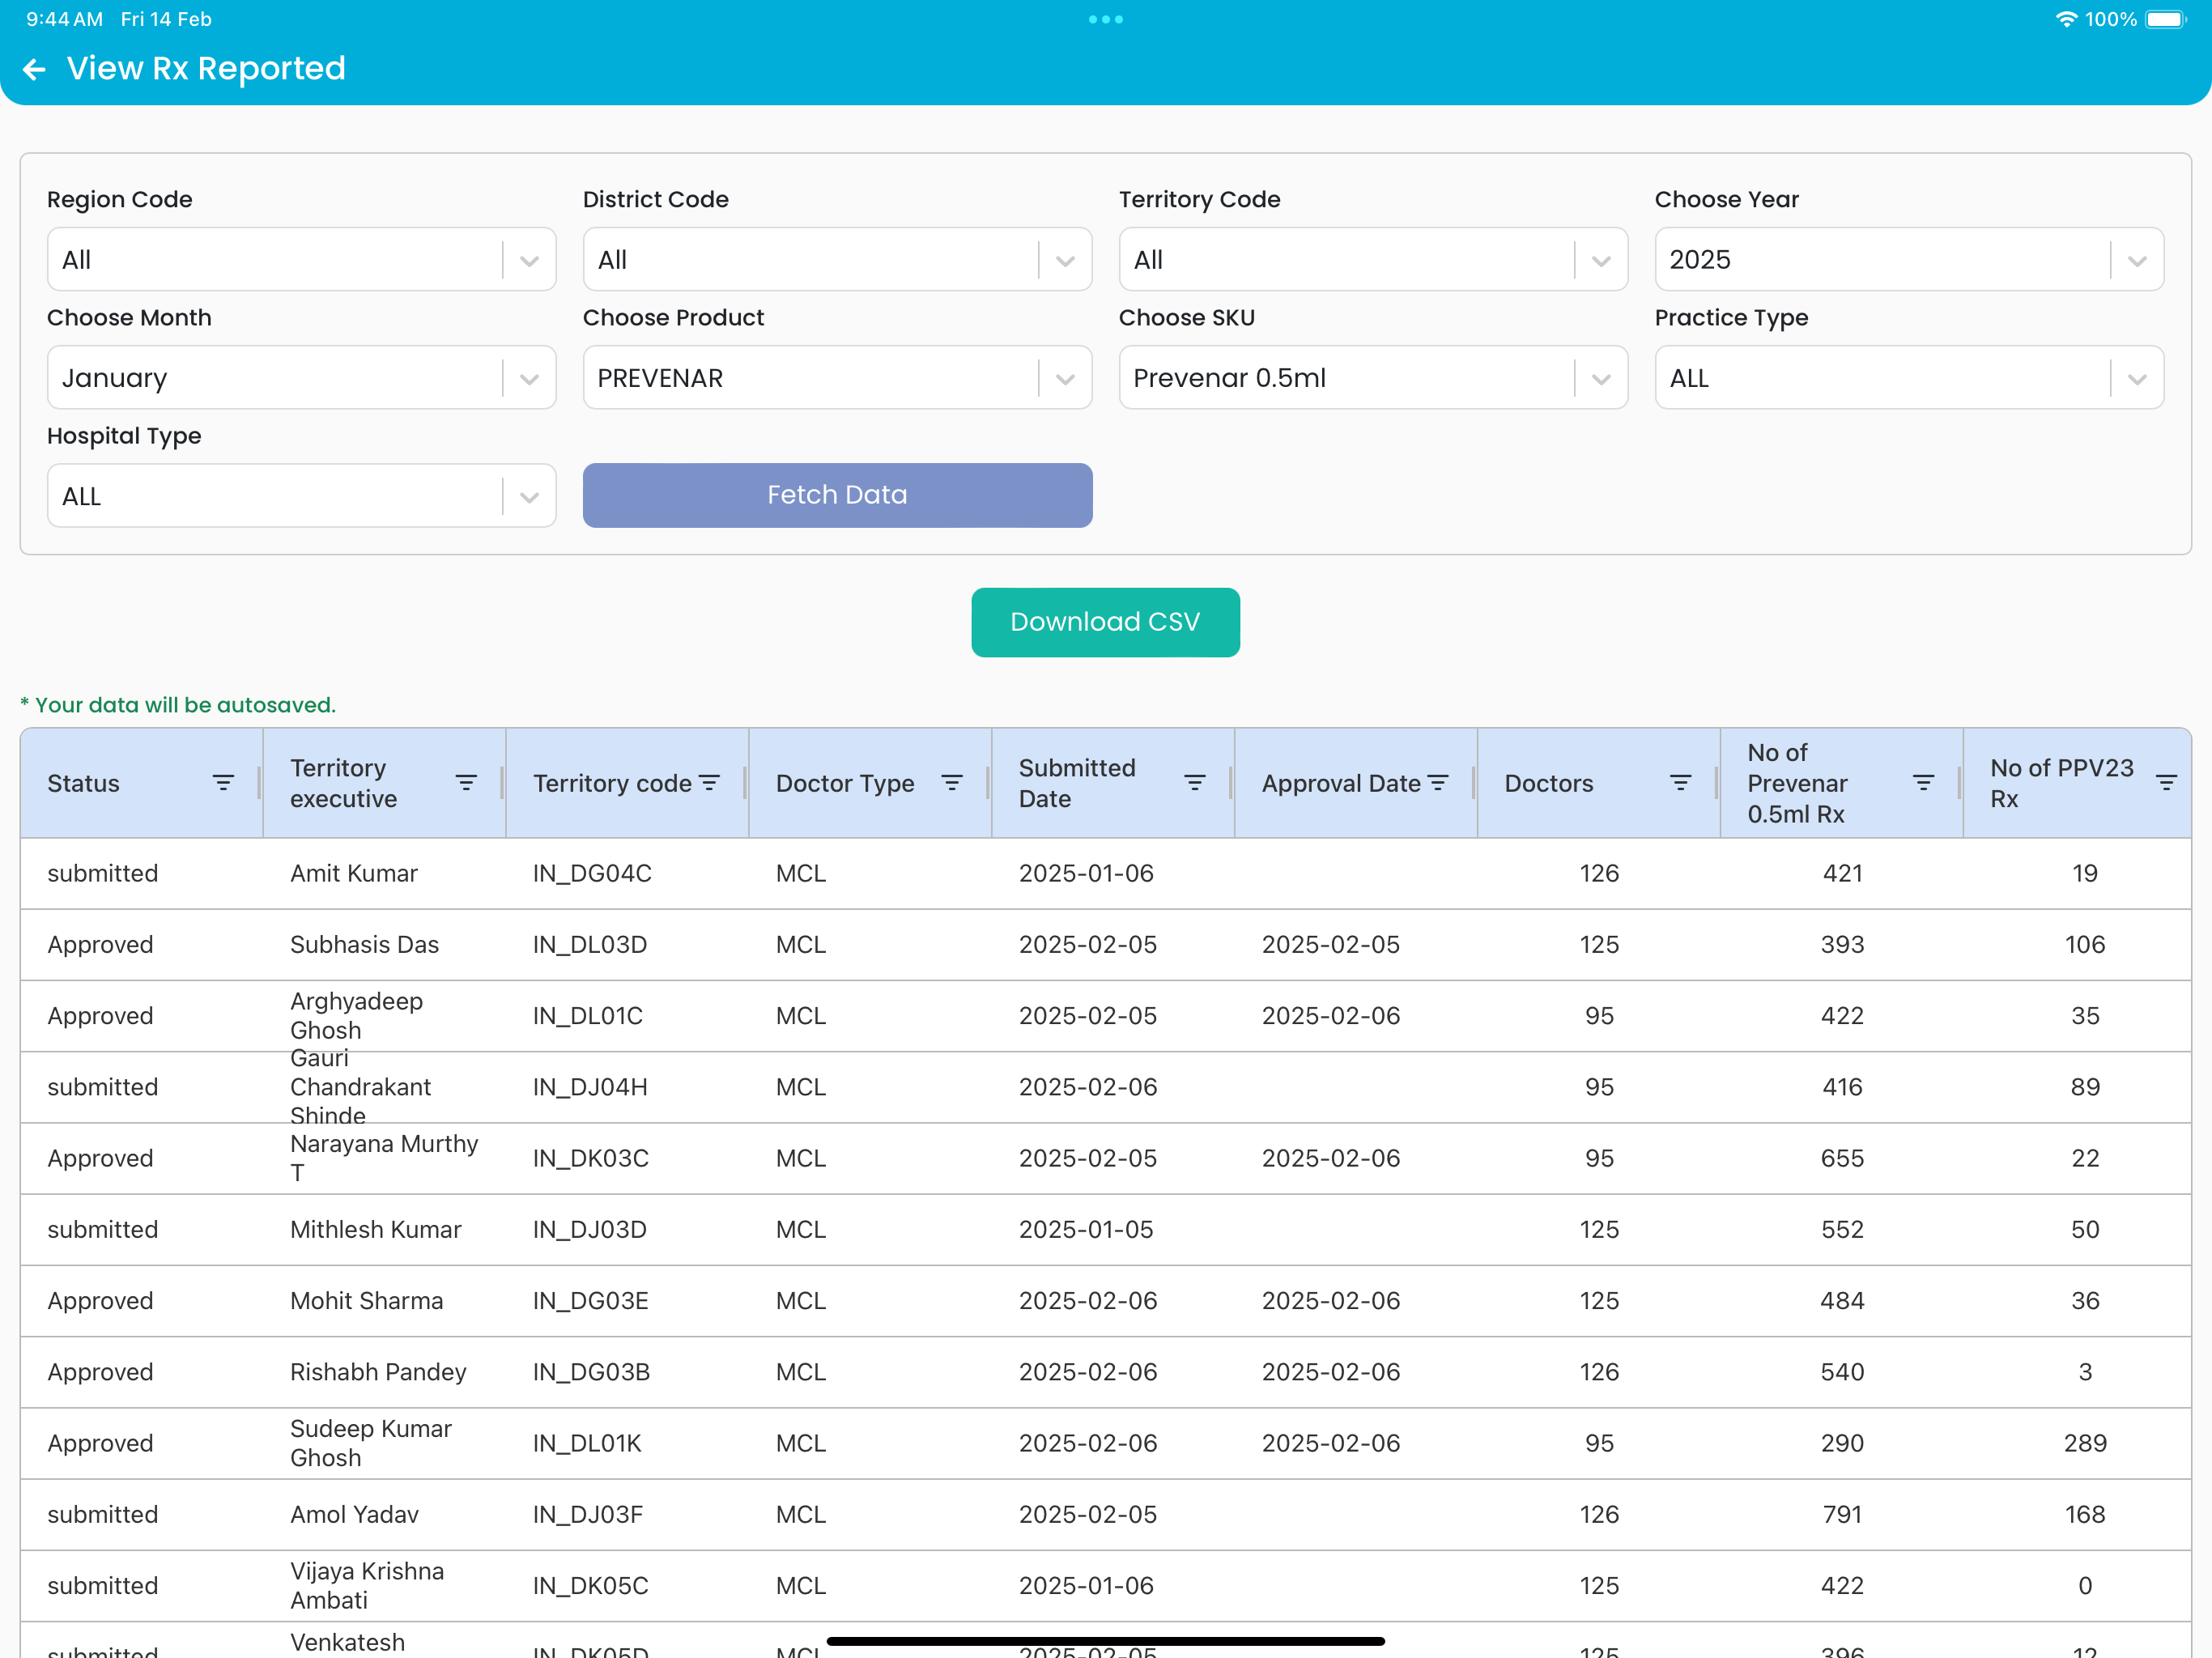Select the Amit Kumar row name
Viewport: 2212px width, 1658px height.
click(x=354, y=873)
